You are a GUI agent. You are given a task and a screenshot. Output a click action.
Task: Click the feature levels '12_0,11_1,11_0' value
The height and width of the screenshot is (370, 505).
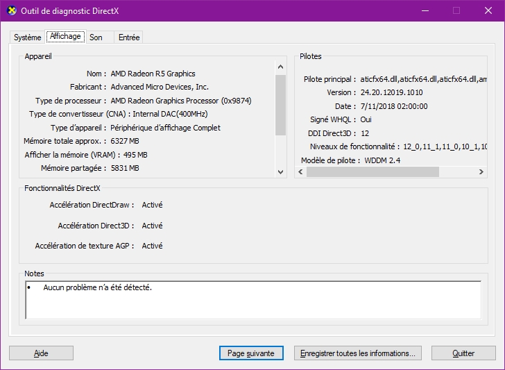point(445,146)
